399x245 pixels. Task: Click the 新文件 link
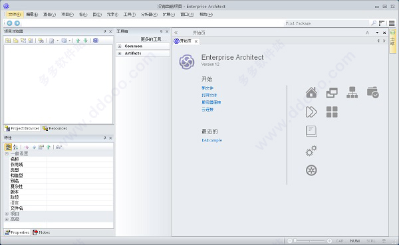(x=207, y=88)
